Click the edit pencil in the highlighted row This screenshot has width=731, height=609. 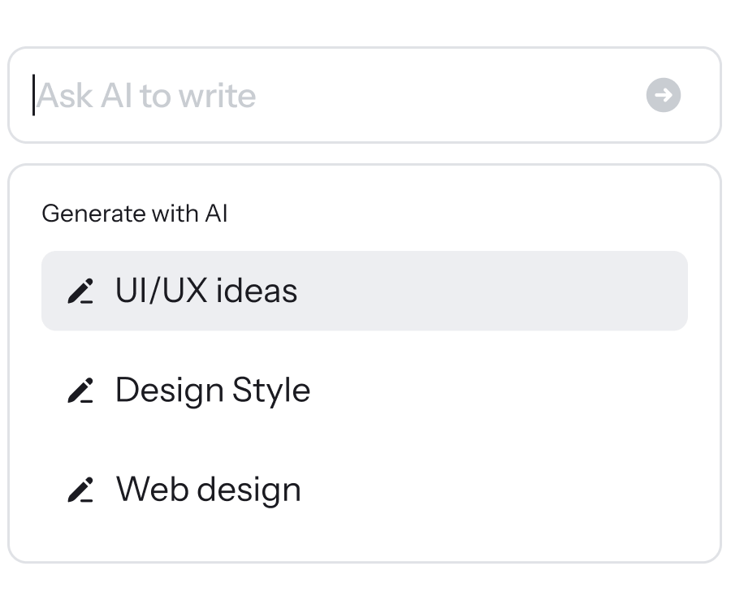pos(80,291)
